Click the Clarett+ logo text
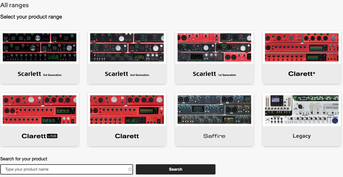Screen dimensions: 343x177 coord(302,74)
